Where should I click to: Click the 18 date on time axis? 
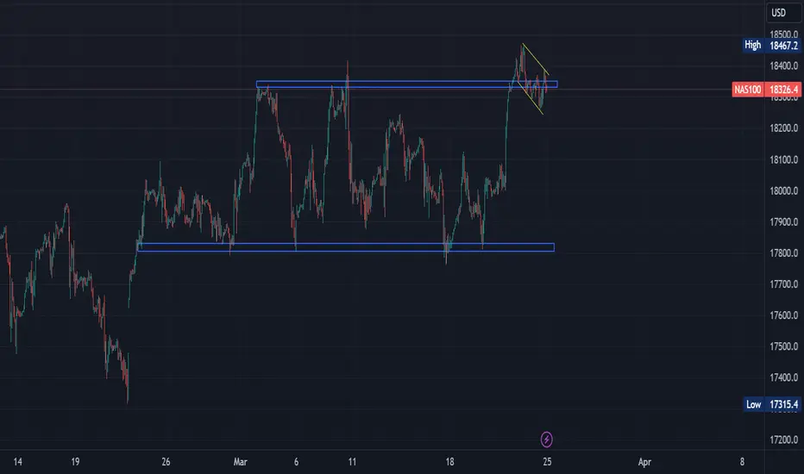(x=449, y=462)
